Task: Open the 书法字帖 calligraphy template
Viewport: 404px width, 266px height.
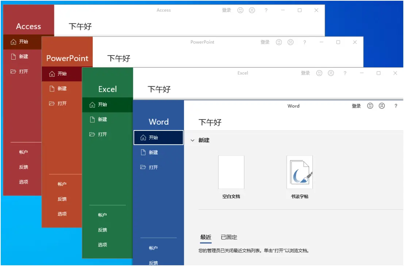Action: coord(300,172)
